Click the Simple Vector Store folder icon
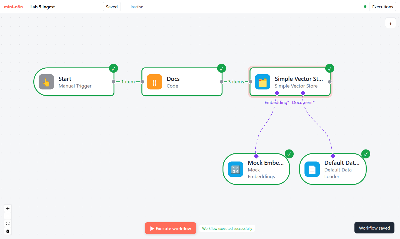This screenshot has width=400, height=239. click(x=262, y=82)
